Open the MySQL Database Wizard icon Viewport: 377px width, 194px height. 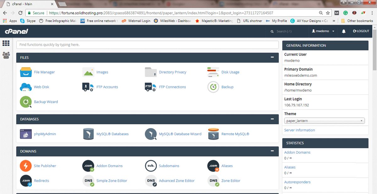pos(151,134)
